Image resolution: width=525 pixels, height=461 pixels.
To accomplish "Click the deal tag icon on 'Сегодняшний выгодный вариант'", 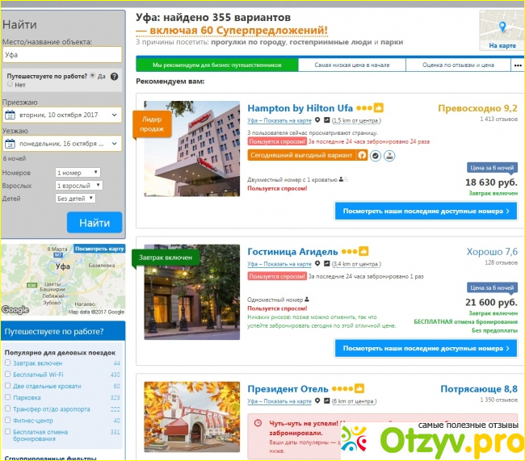I will pos(362,155).
